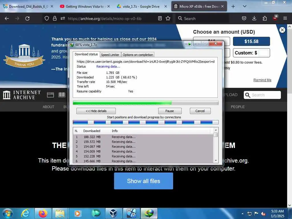Switch to the Download_Old_Builds_6_0 tab
This screenshot has height=219, width=292.
[28, 7]
